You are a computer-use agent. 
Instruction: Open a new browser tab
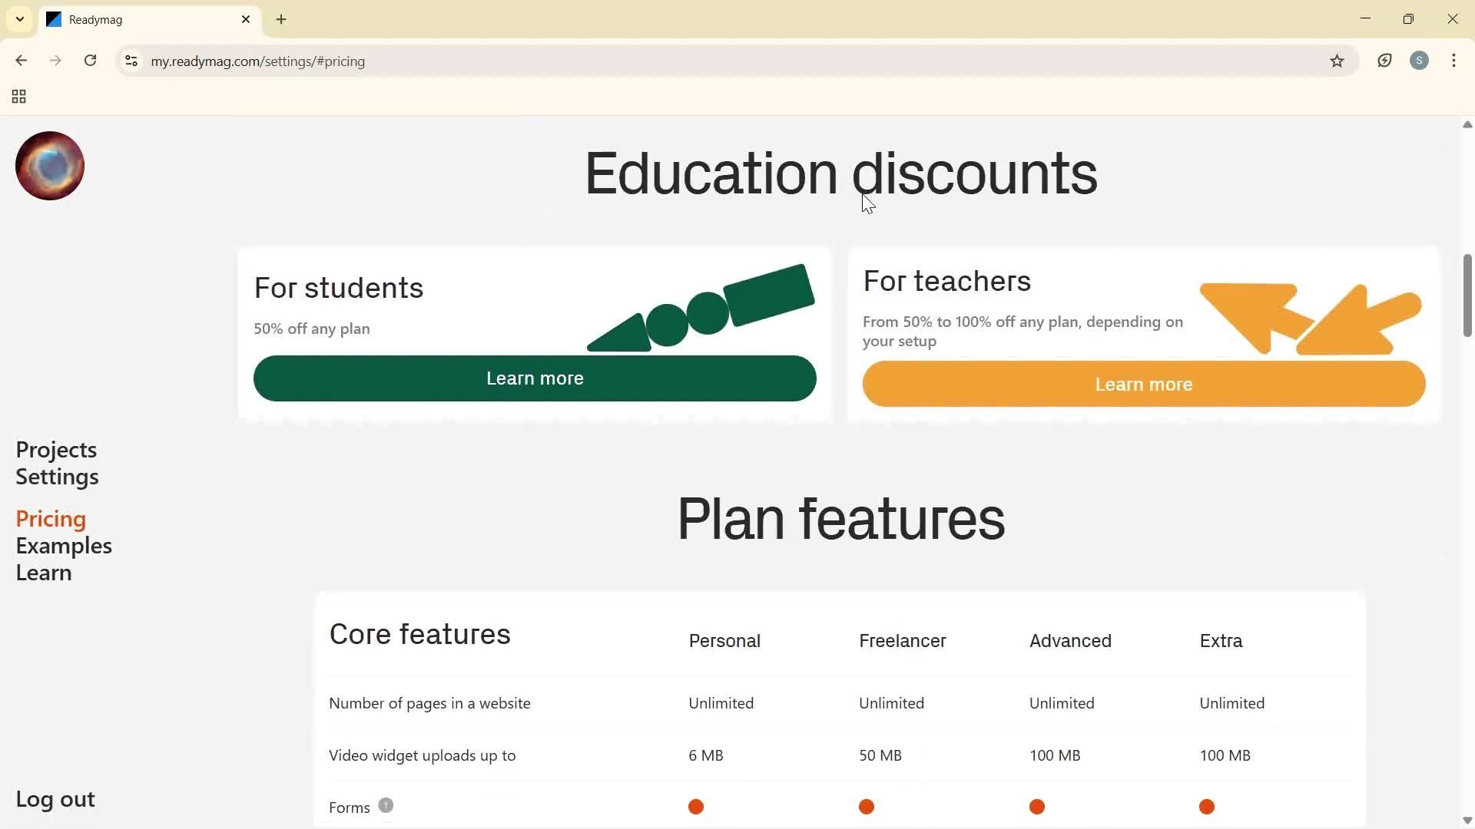tap(281, 20)
